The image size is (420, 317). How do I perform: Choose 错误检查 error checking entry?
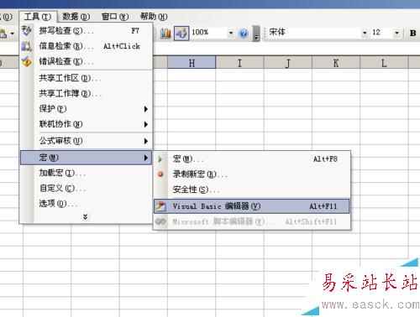point(87,61)
